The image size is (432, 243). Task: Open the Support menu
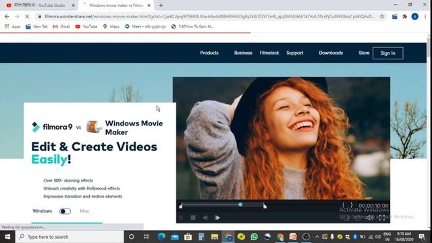tap(294, 53)
